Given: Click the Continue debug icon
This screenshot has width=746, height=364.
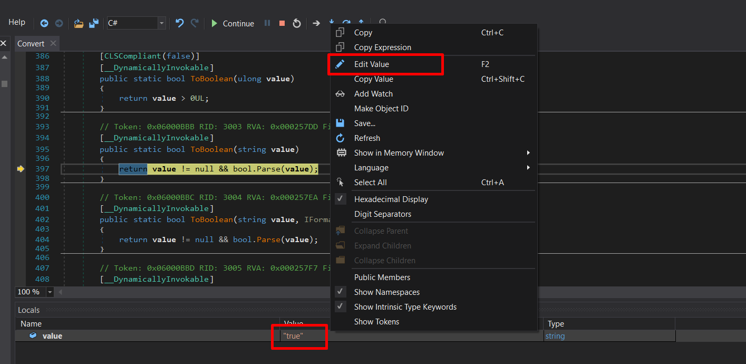Looking at the screenshot, I should 232,23.
